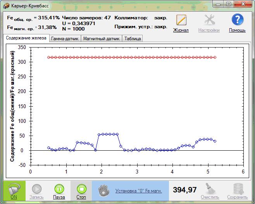Viewport: 255px width, 204px height.
Task: Minimize the Карьер-Кривбасс window
Action: coord(218,4)
